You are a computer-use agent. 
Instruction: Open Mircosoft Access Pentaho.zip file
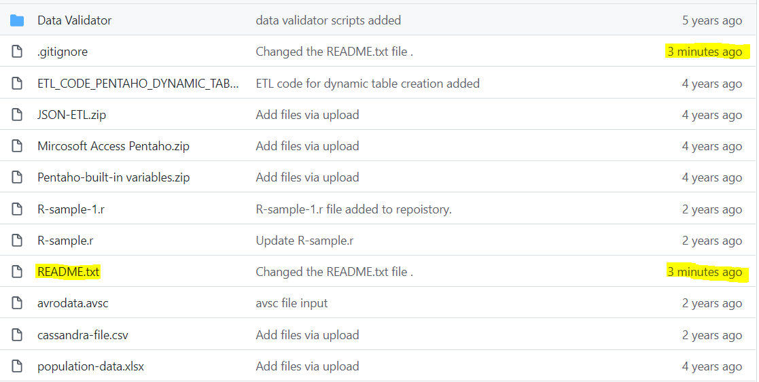coord(113,146)
